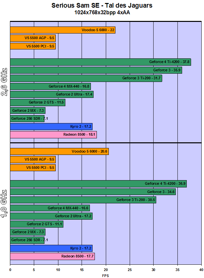The image size is (204, 278).
Task: Select the Geforce 3 - 34.6 bar
Action: click(93, 192)
